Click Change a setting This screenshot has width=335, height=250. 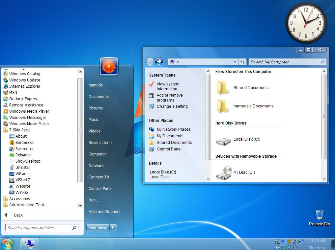pyautogui.click(x=172, y=106)
